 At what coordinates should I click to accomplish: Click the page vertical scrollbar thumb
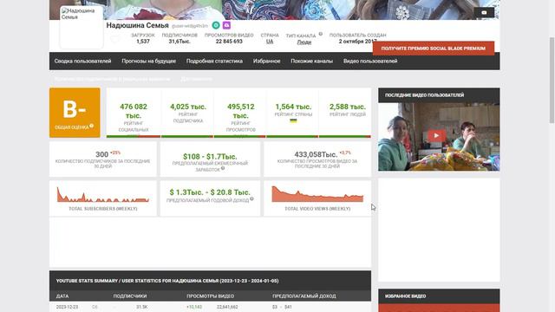pos(552,80)
